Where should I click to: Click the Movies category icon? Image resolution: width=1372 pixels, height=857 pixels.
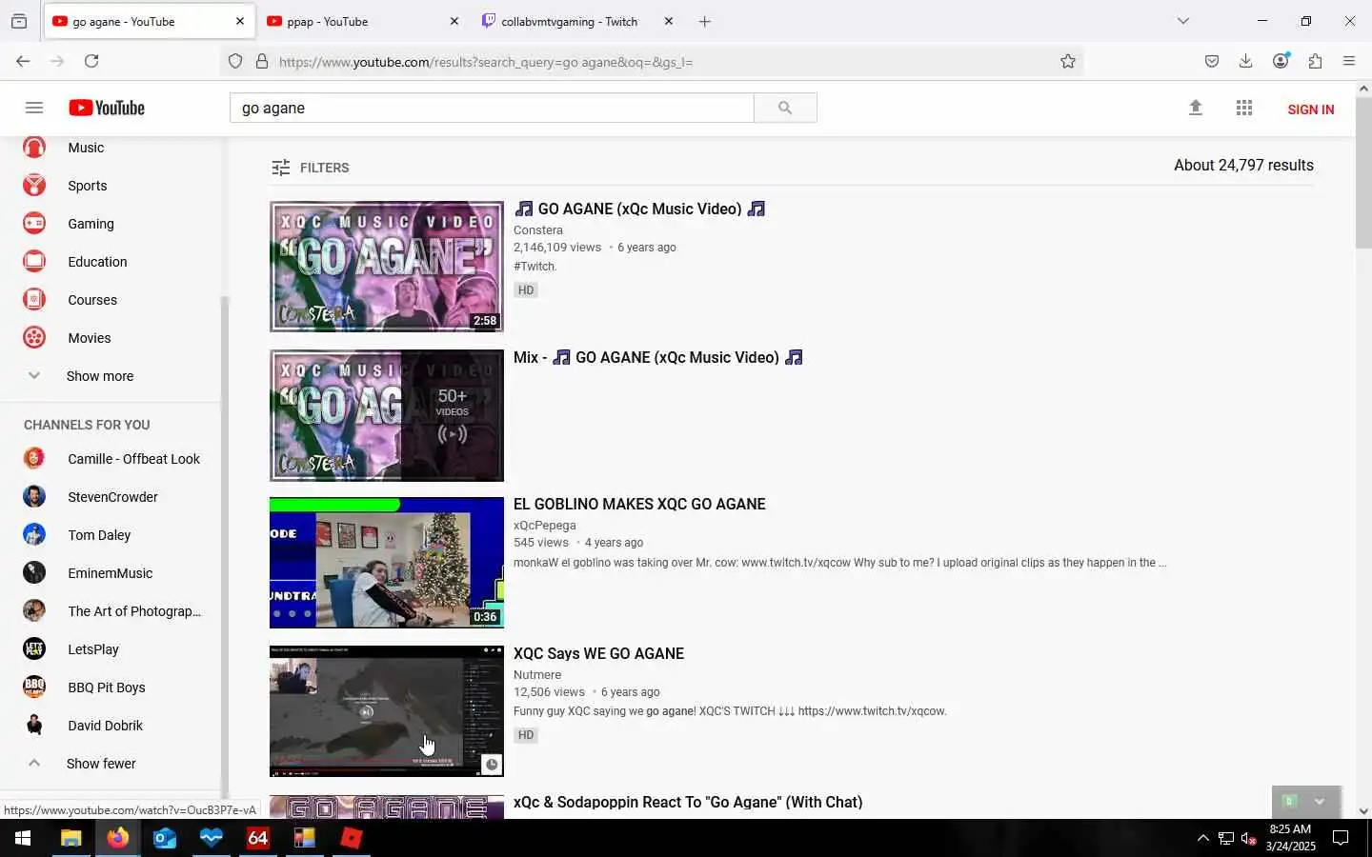tap(34, 338)
